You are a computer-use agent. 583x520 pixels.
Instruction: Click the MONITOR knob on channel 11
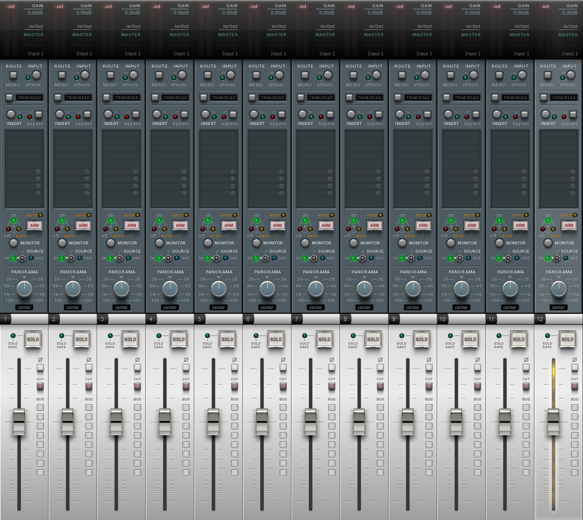[499, 243]
